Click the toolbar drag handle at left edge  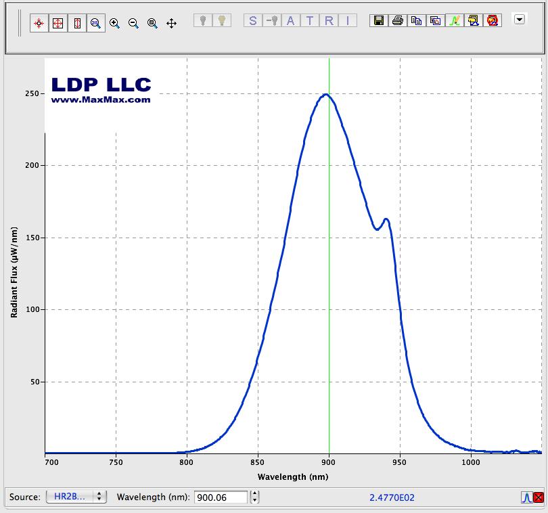point(20,23)
